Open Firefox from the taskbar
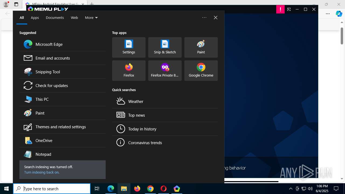Image resolution: width=345 pixels, height=194 pixels. point(137,189)
